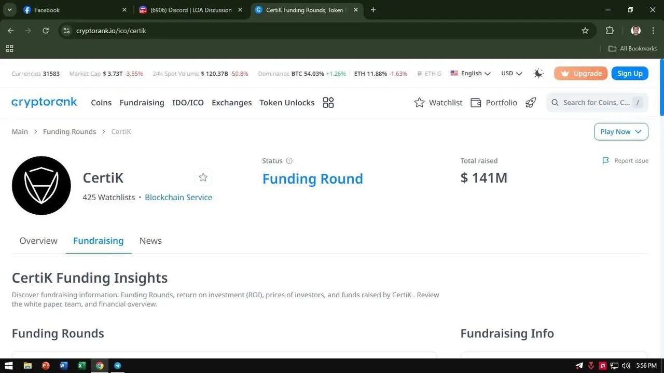Click the $ 141M total raised value
Viewport: 664px width, 373px height.
[483, 178]
